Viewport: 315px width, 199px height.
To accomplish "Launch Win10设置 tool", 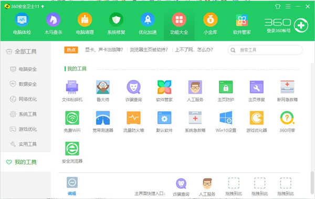I will 226,122.
